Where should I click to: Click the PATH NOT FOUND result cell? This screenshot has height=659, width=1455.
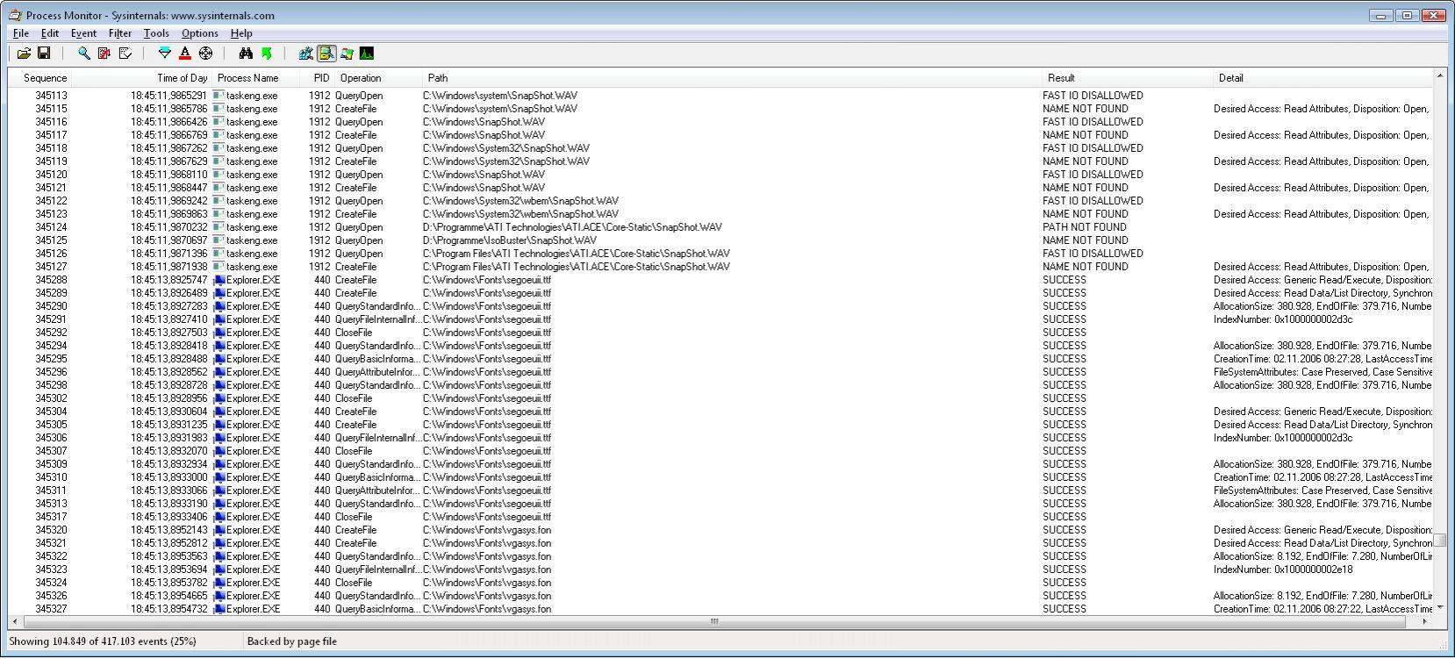coord(1085,227)
